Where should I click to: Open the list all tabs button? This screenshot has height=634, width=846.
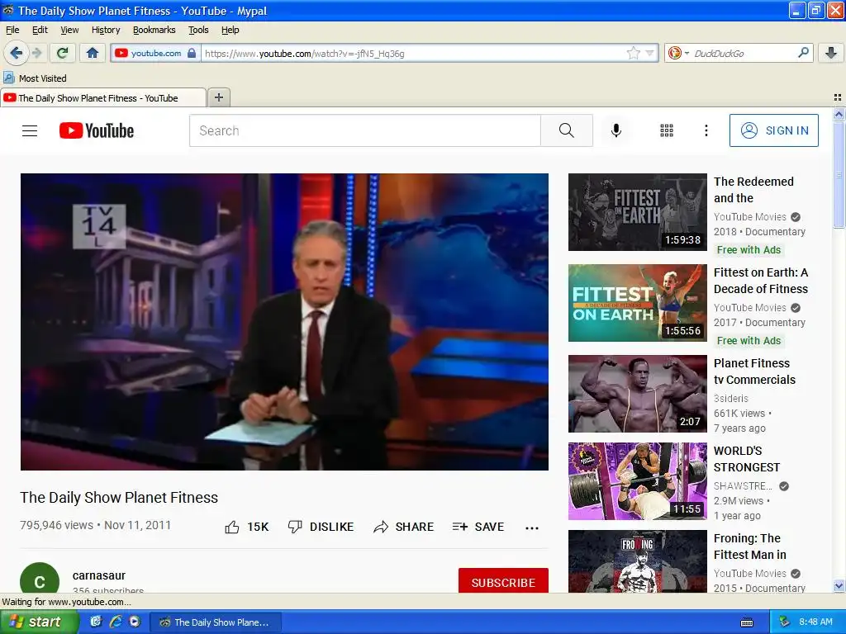[x=838, y=97]
